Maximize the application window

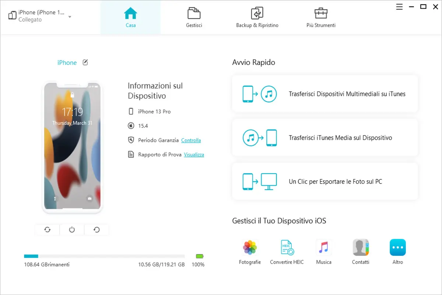424,7
